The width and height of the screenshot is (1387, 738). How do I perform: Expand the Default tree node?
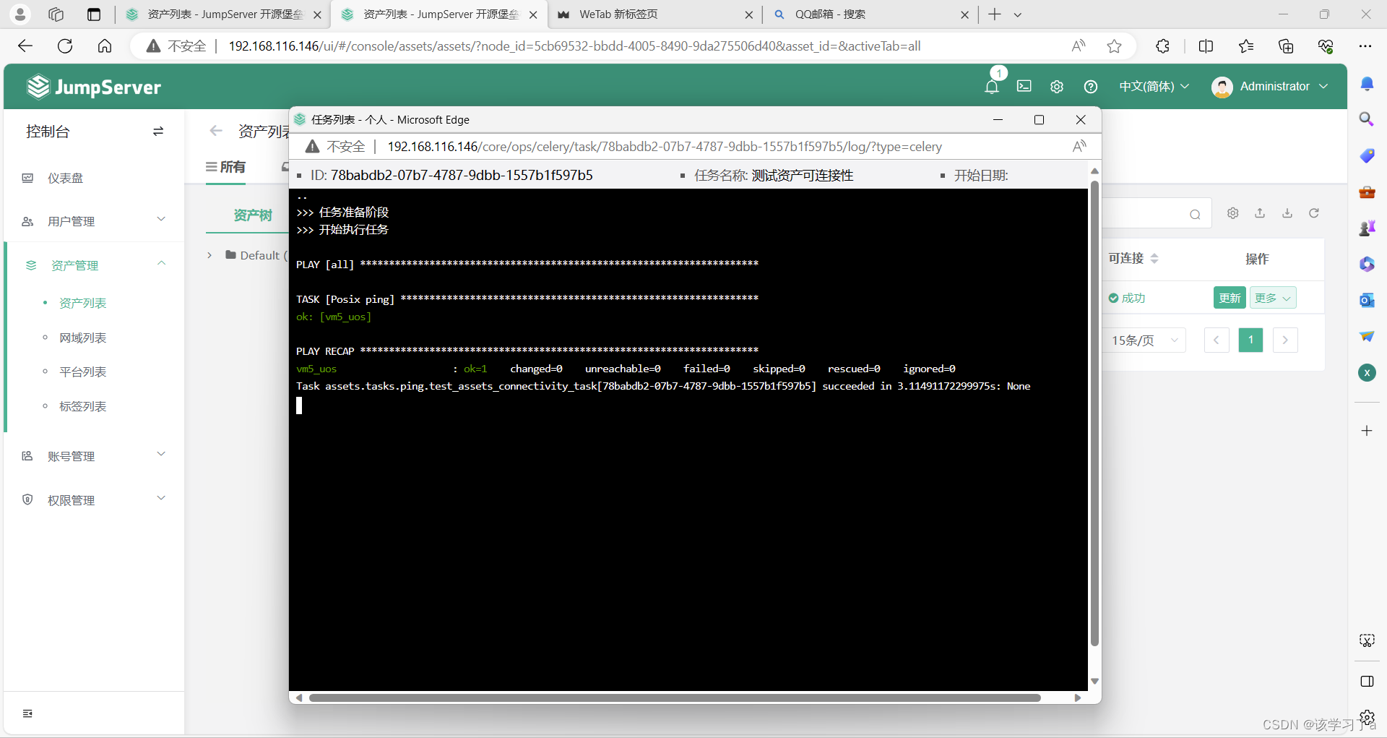(x=209, y=255)
